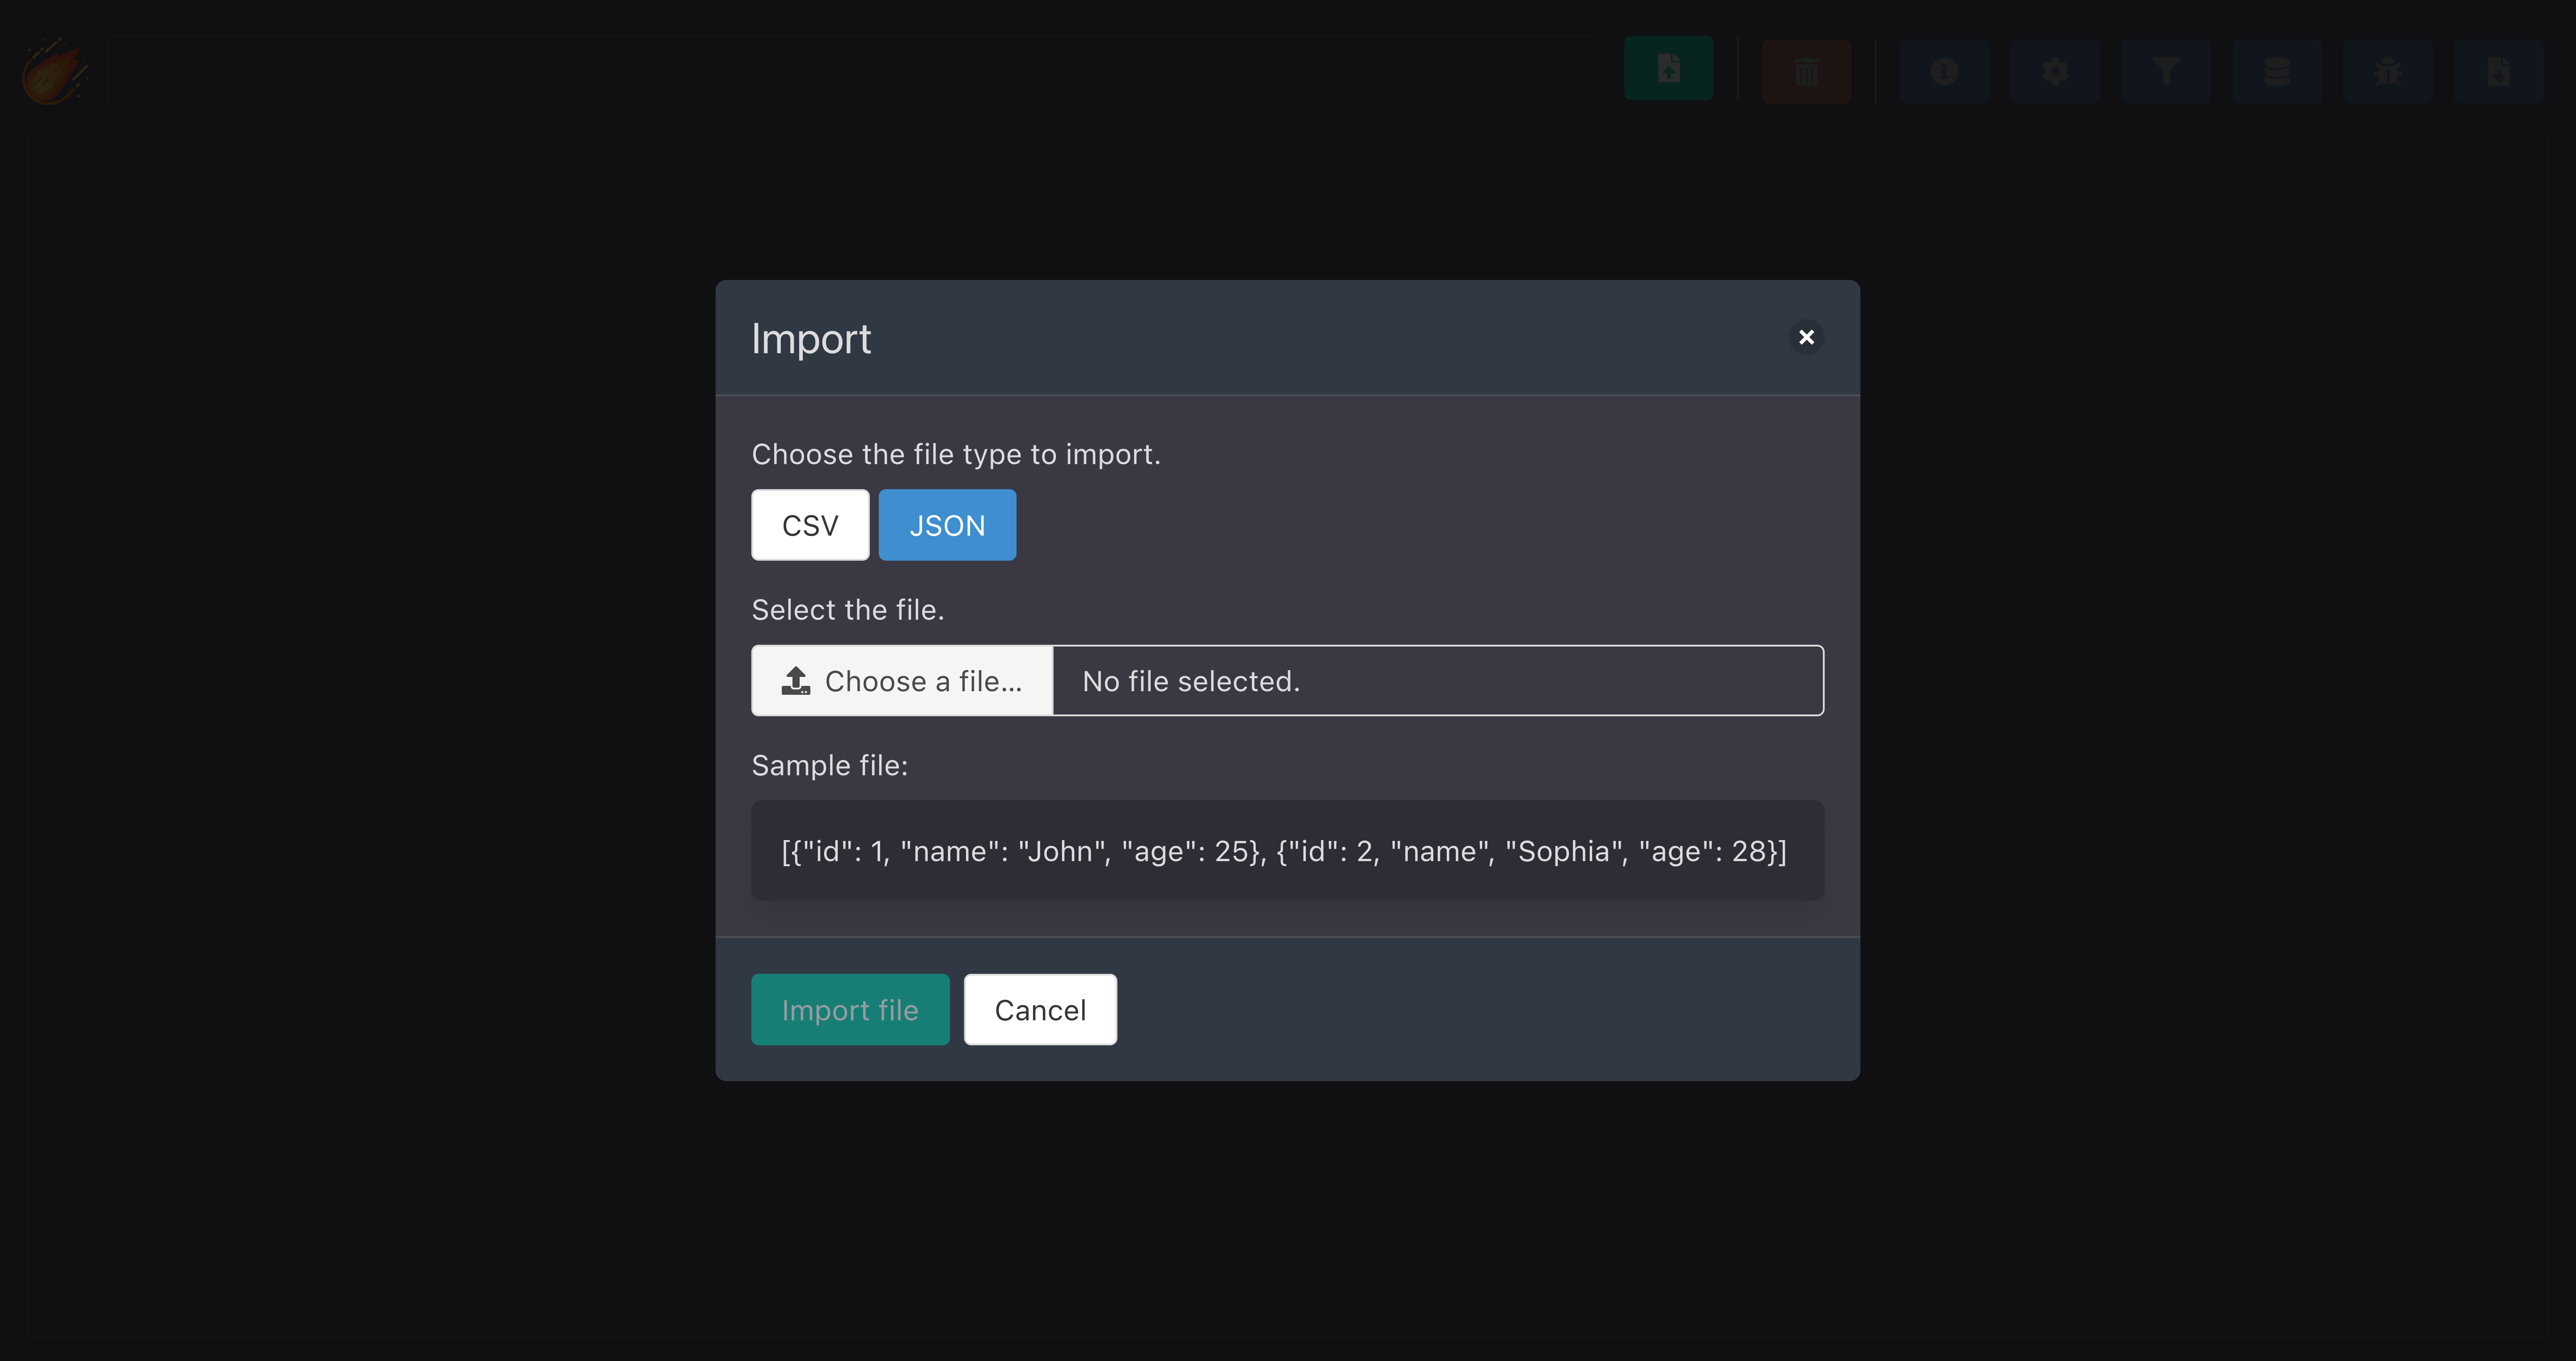Click the 'Sample file:' label
Screen dimensions: 2576x1361
[x=830, y=765]
